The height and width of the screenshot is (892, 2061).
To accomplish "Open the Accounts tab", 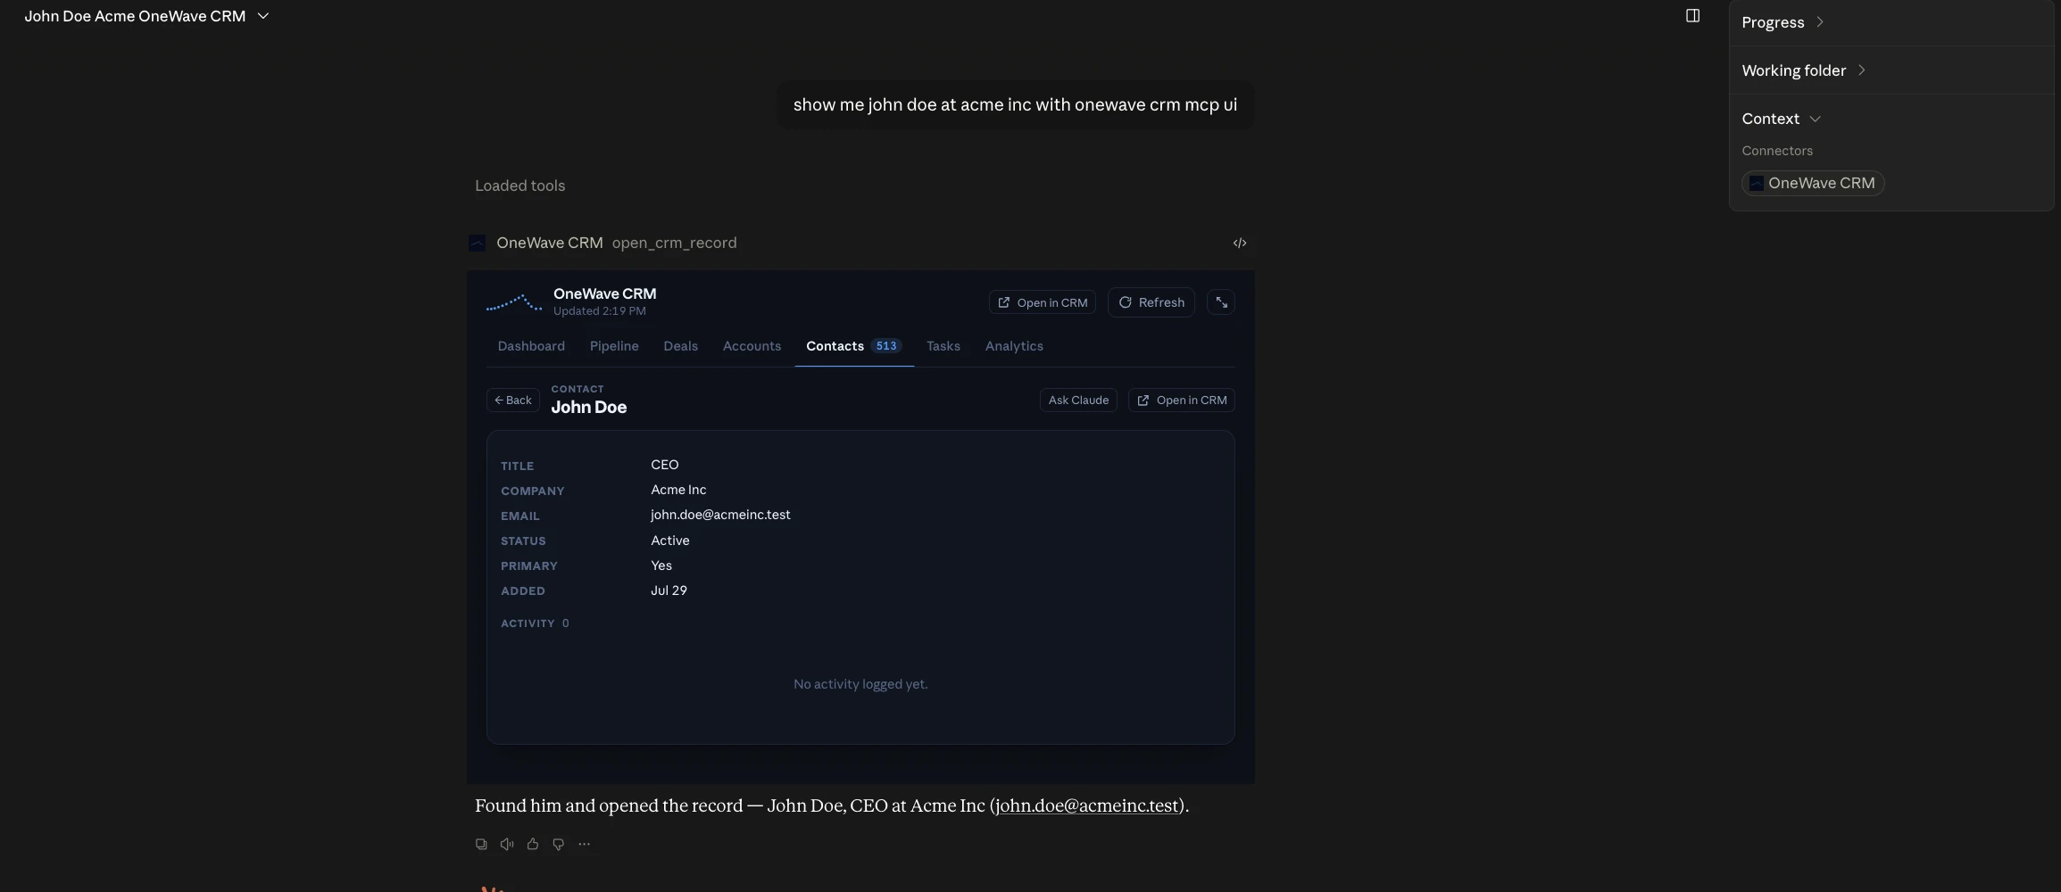I will pos(752,346).
